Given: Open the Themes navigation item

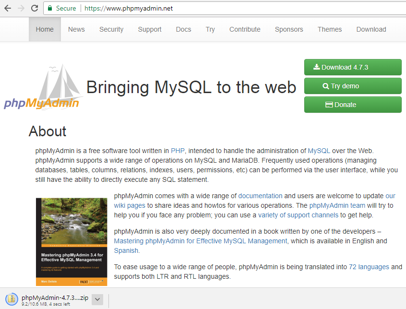Looking at the screenshot, I should tap(330, 29).
